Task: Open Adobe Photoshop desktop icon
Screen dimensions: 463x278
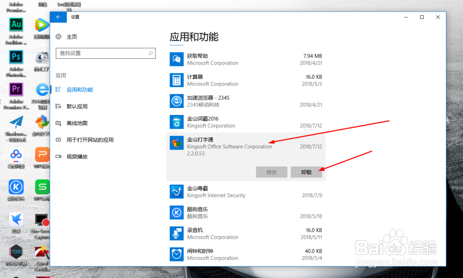Action: point(16,64)
